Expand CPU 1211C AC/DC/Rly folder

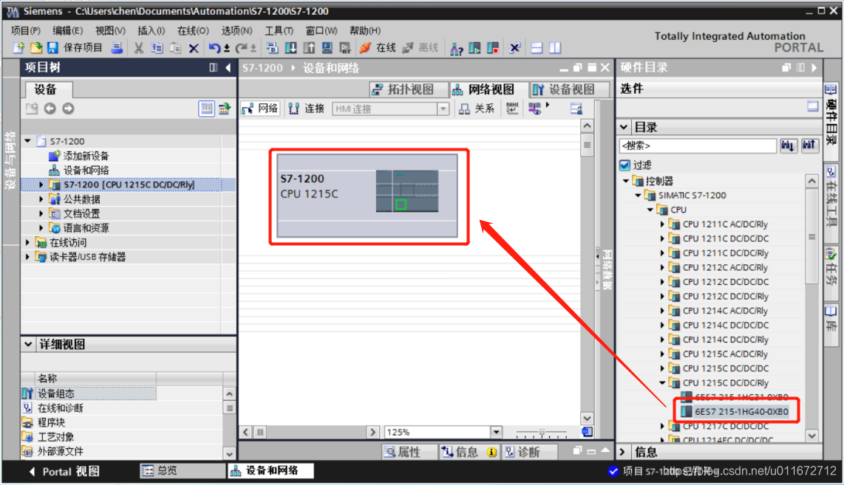[663, 224]
